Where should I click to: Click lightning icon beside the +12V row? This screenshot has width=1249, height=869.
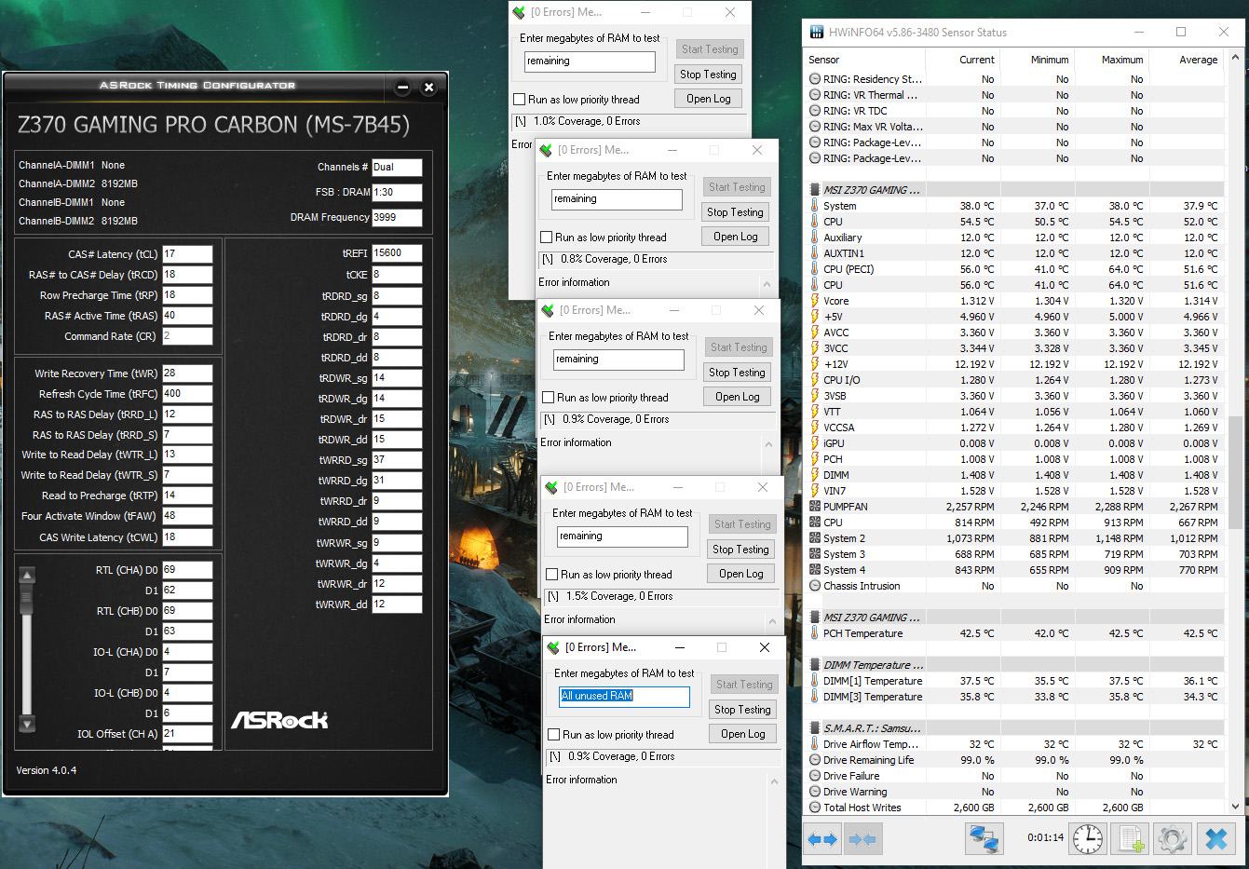(x=815, y=364)
